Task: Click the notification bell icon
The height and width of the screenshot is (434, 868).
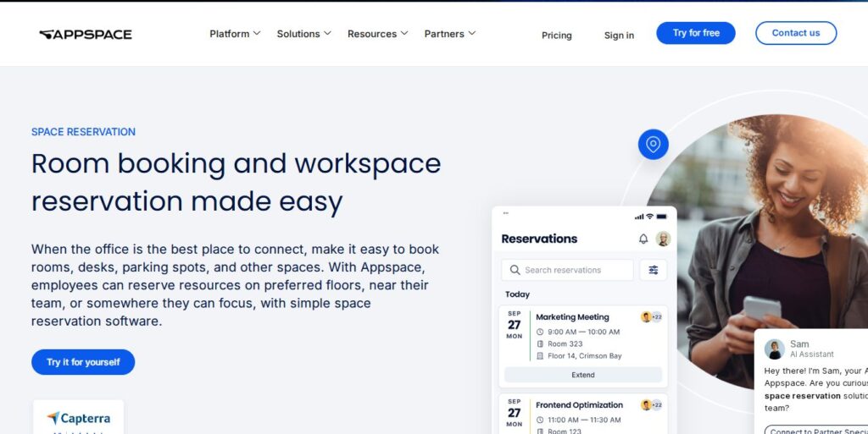Action: 643,239
